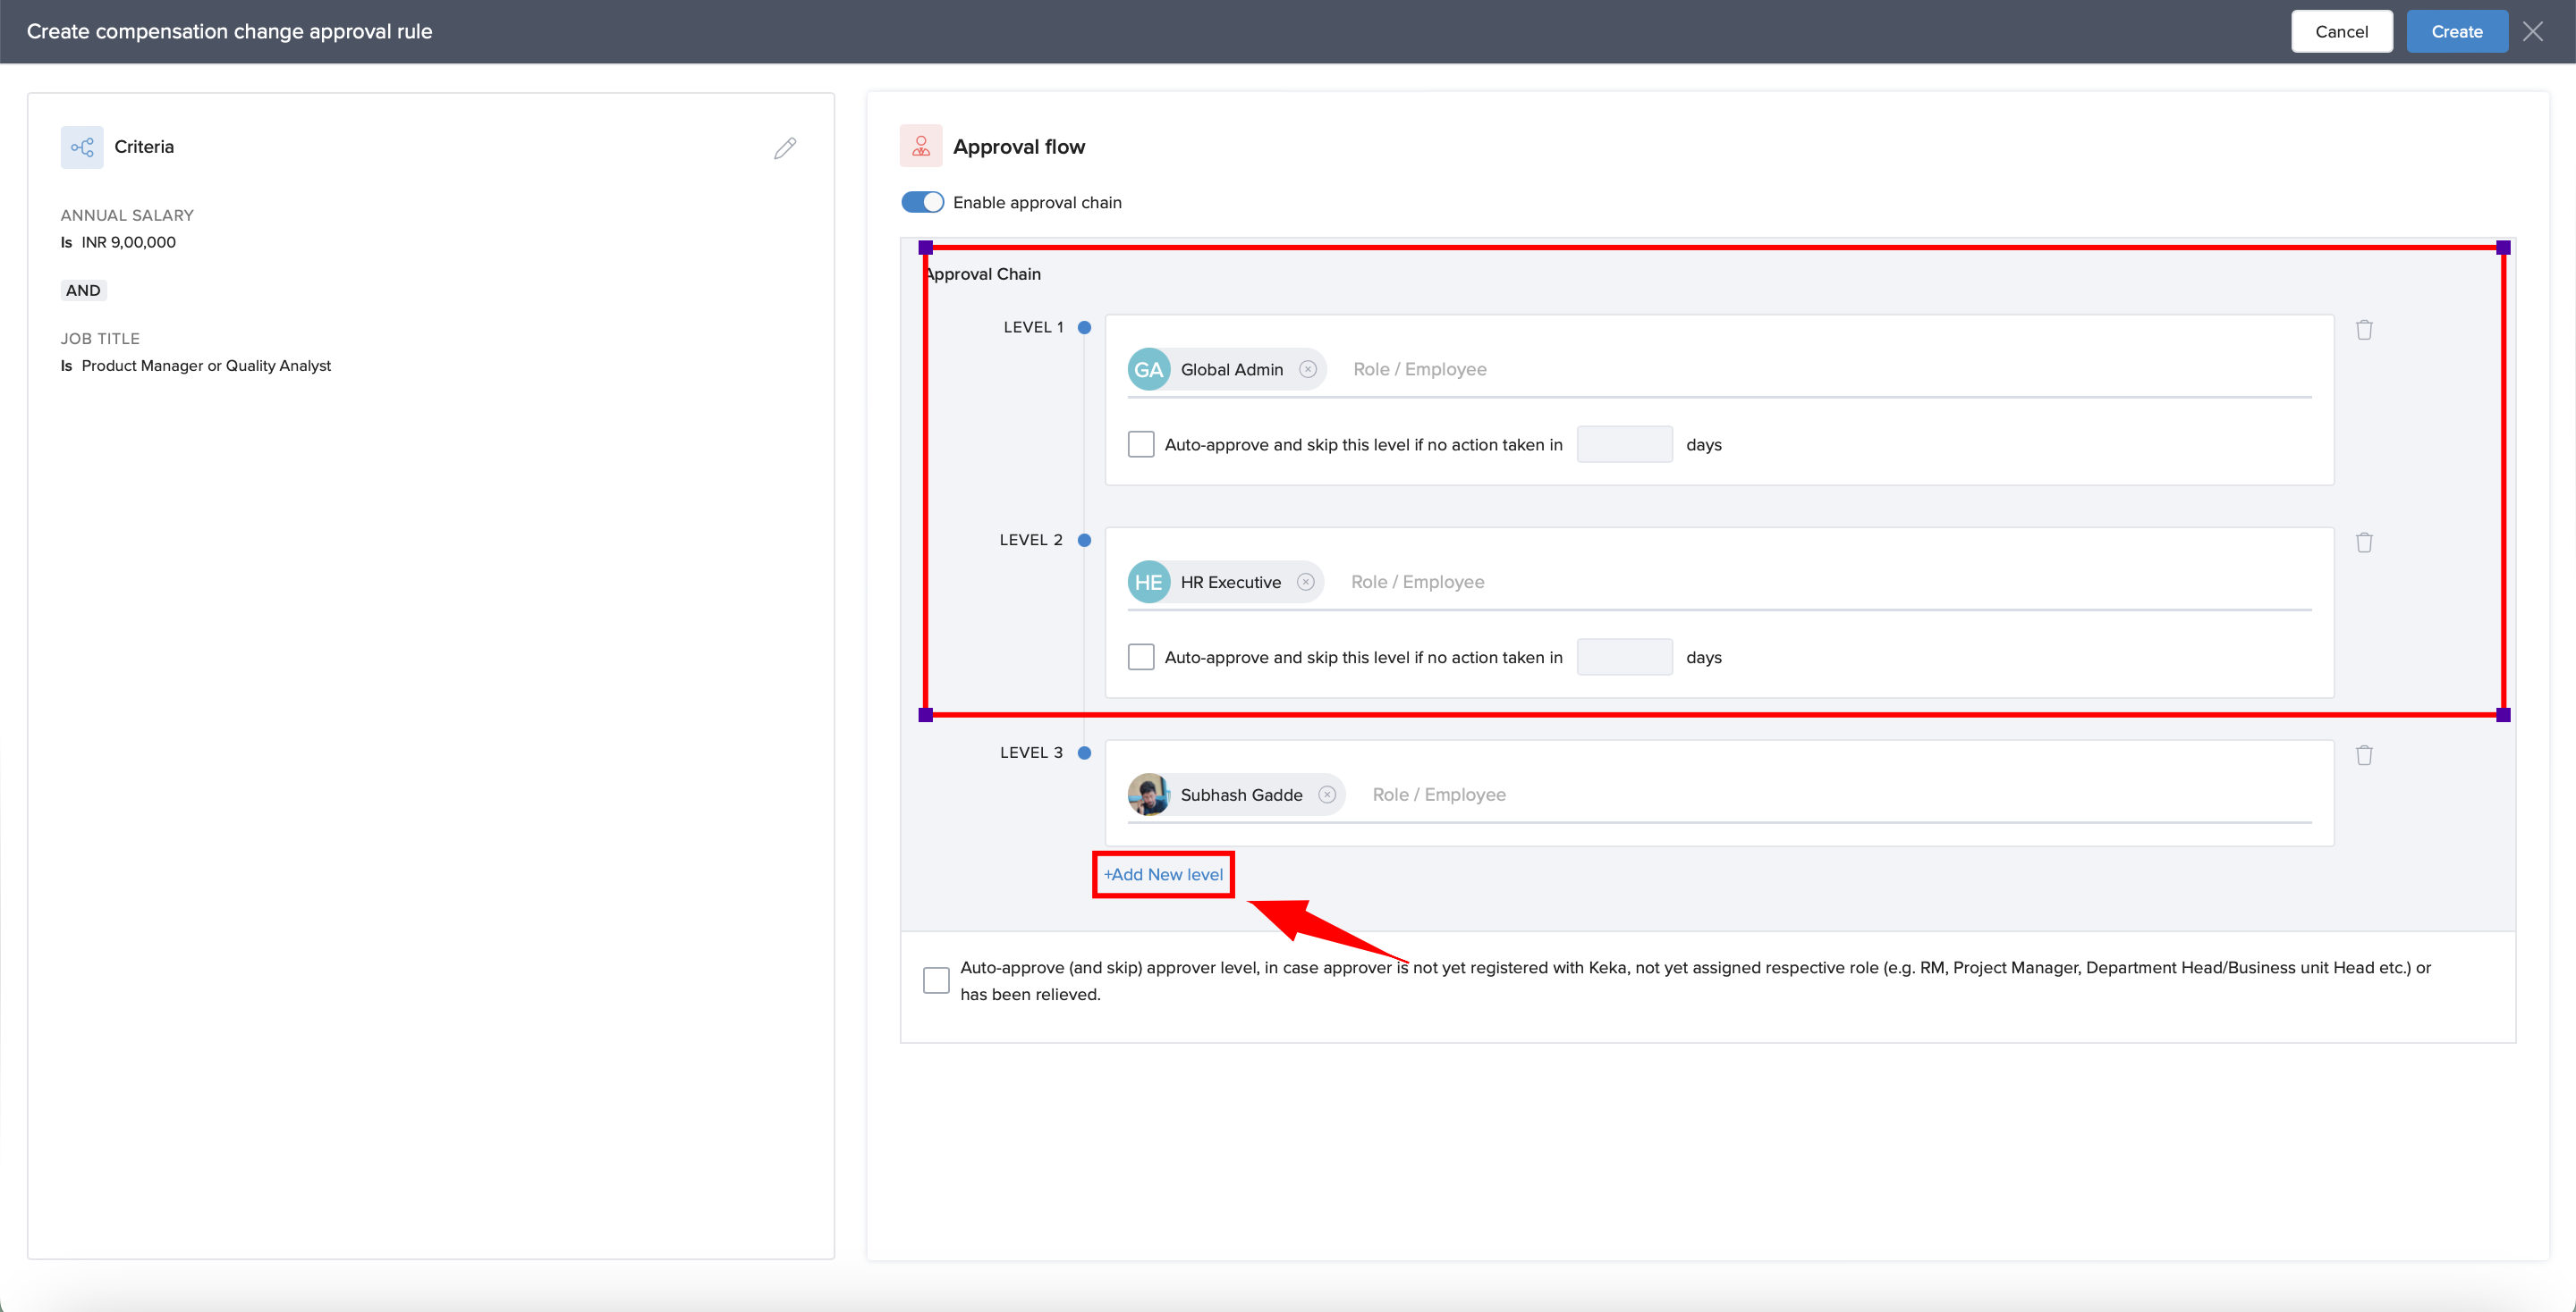Remove the Global Admin approver chip
2576x1312 pixels.
pyautogui.click(x=1308, y=370)
